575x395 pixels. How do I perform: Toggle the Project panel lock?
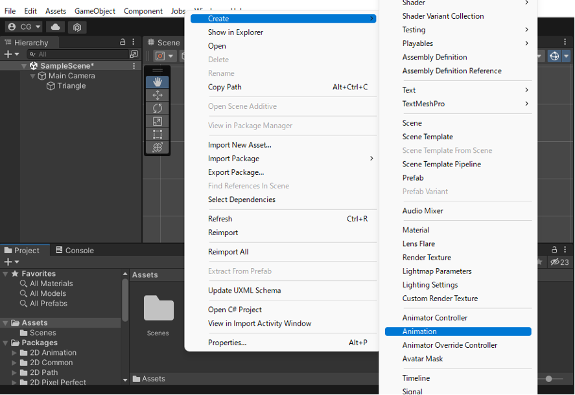point(554,249)
